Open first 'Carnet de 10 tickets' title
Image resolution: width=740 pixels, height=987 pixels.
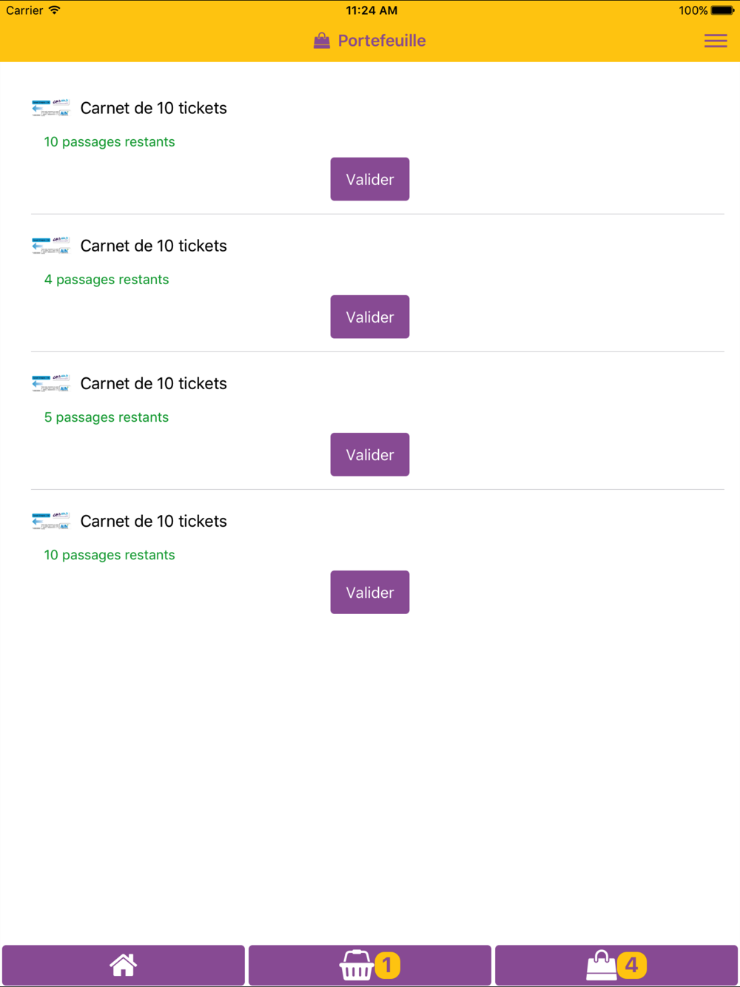pyautogui.click(x=154, y=108)
